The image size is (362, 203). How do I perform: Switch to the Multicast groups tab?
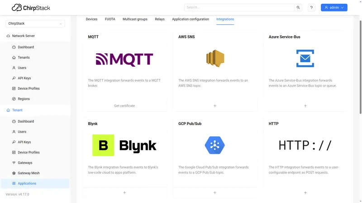pyautogui.click(x=135, y=19)
